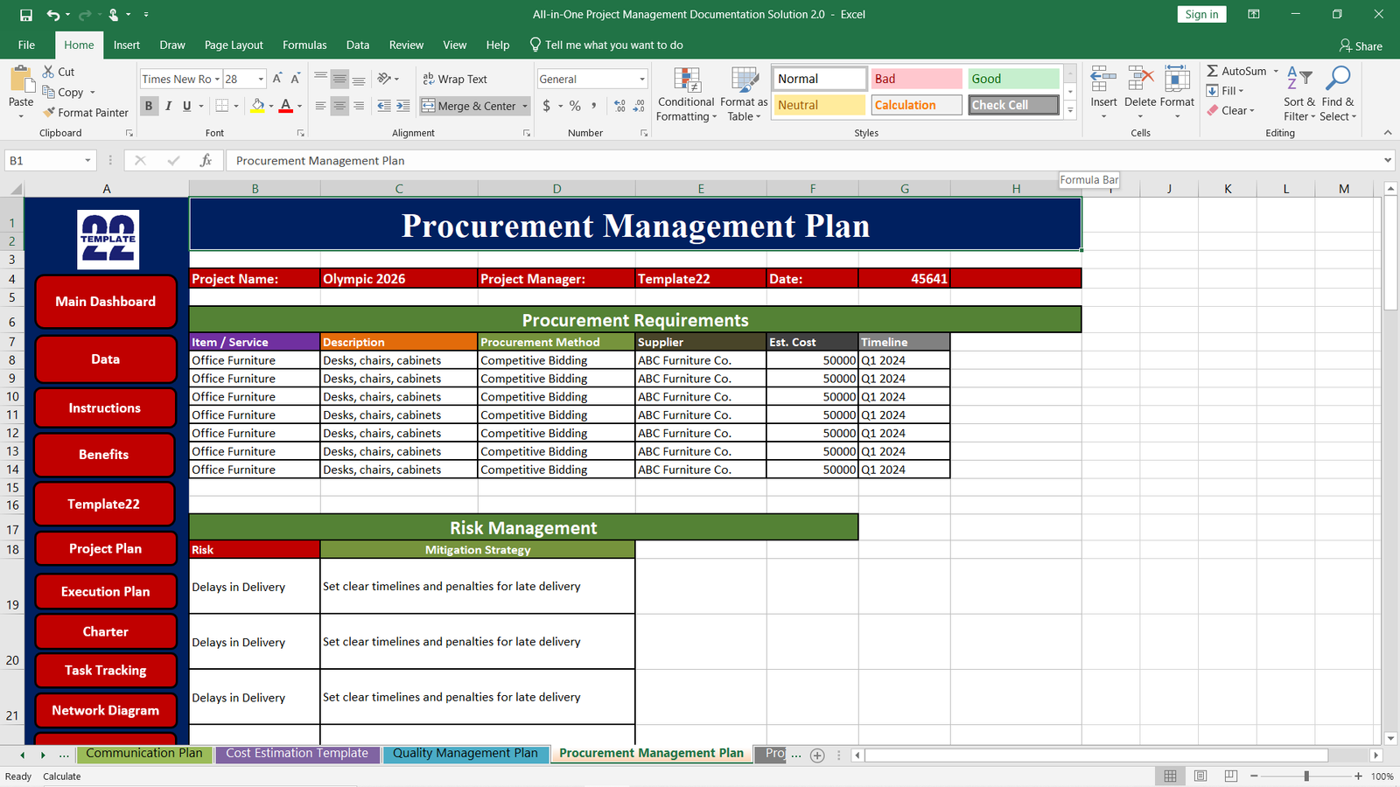Open the Network Diagram sidebar button
This screenshot has width=1400, height=787.
click(106, 711)
